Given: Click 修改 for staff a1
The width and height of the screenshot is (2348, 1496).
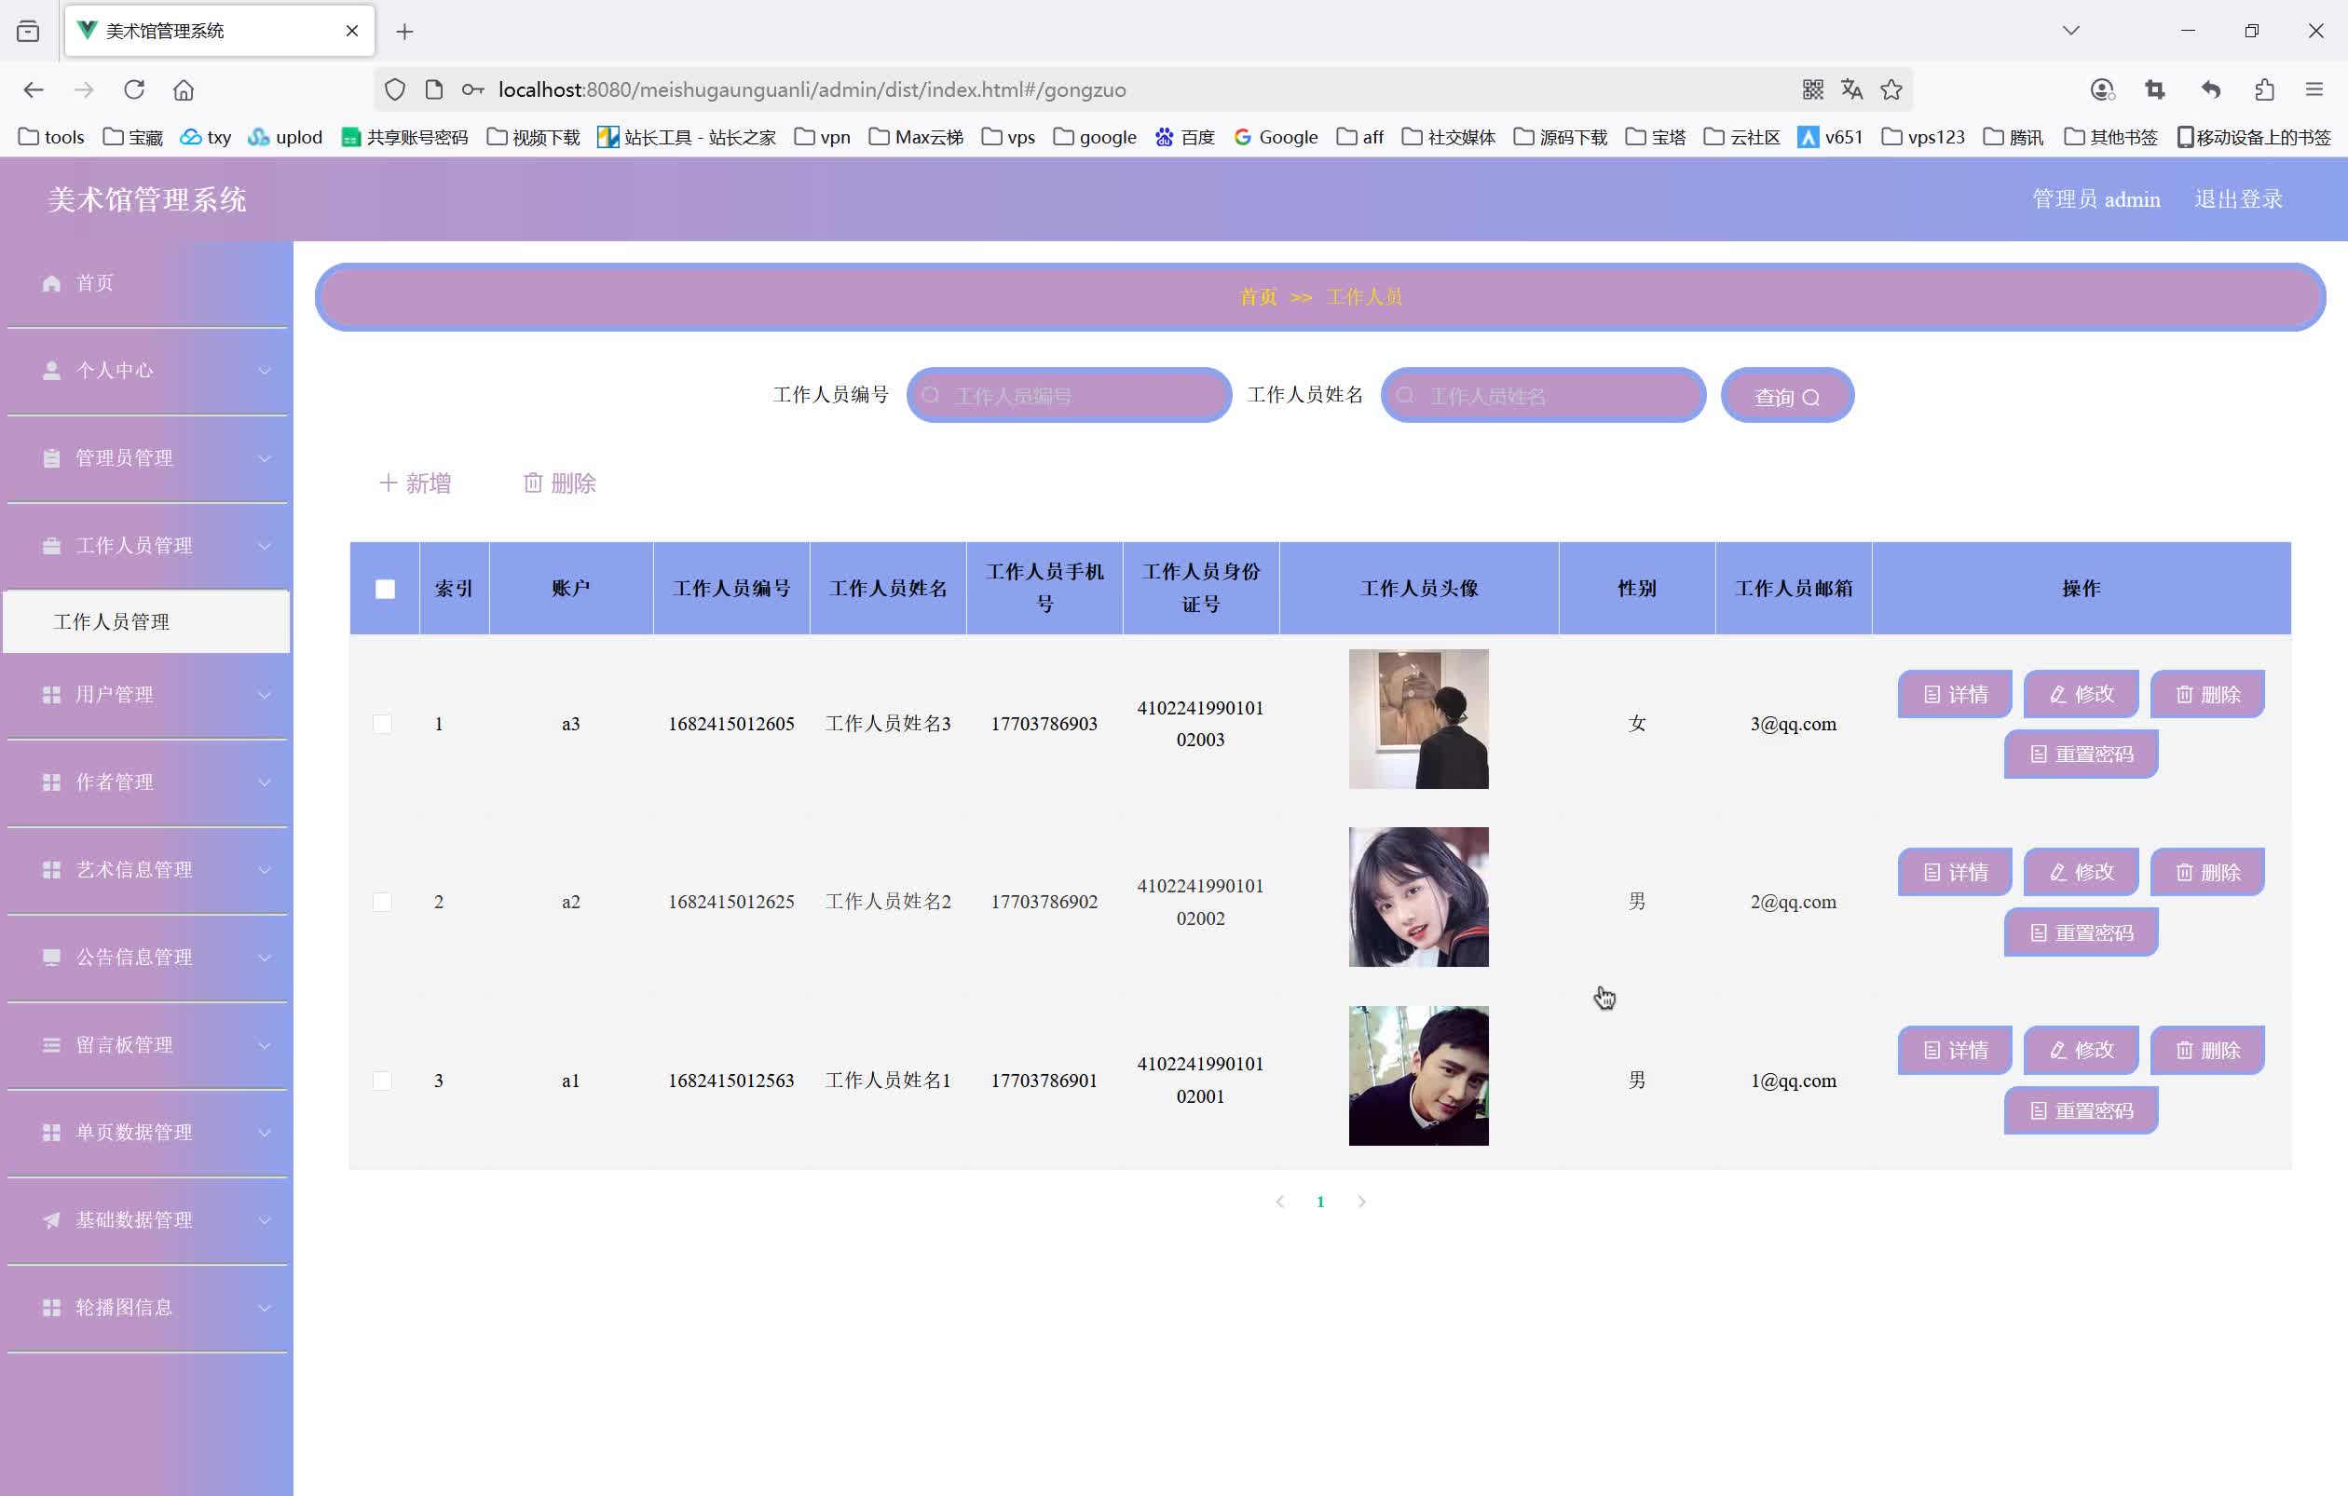Looking at the screenshot, I should click(x=2081, y=1051).
